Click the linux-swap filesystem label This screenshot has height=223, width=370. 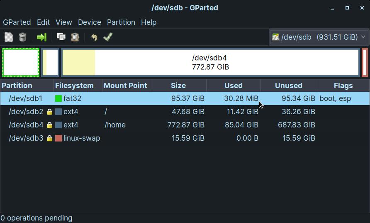point(82,138)
